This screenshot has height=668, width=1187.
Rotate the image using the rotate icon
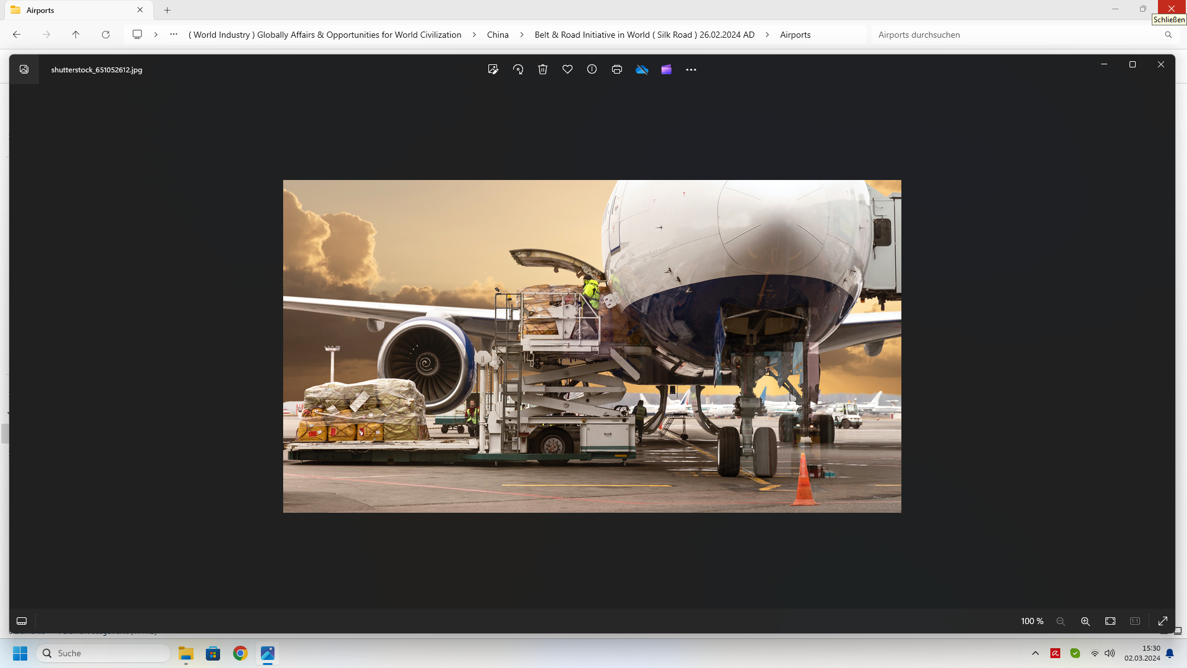tap(518, 69)
